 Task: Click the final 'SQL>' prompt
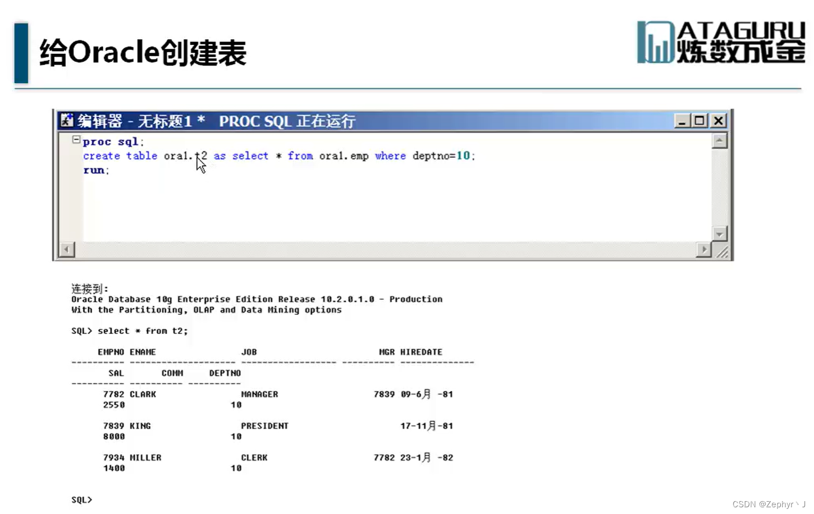click(81, 500)
